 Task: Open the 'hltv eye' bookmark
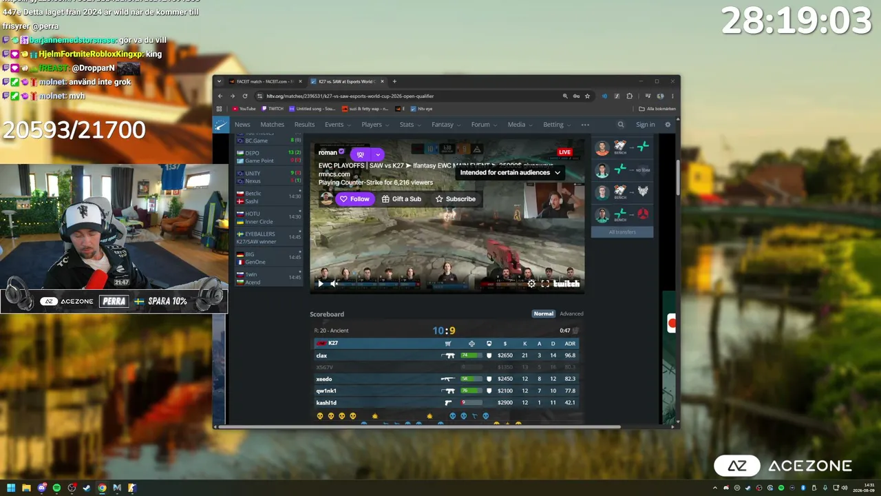[x=422, y=109]
